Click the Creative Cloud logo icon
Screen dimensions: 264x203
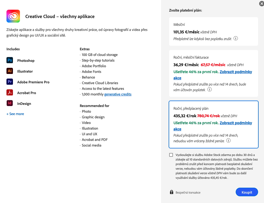(x=13, y=16)
